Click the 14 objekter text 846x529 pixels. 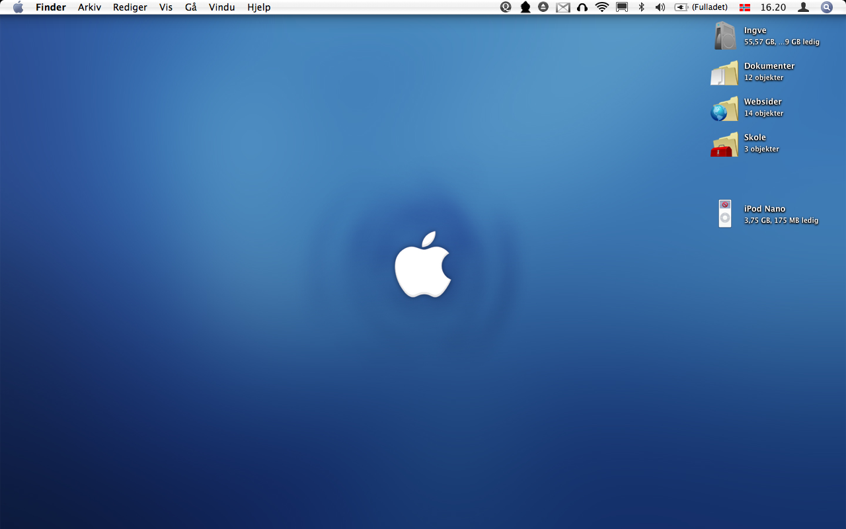point(764,114)
